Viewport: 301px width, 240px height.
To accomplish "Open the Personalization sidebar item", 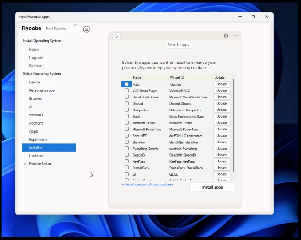I will tap(42, 90).
